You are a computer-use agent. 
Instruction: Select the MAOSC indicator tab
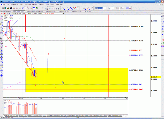(23, 116)
